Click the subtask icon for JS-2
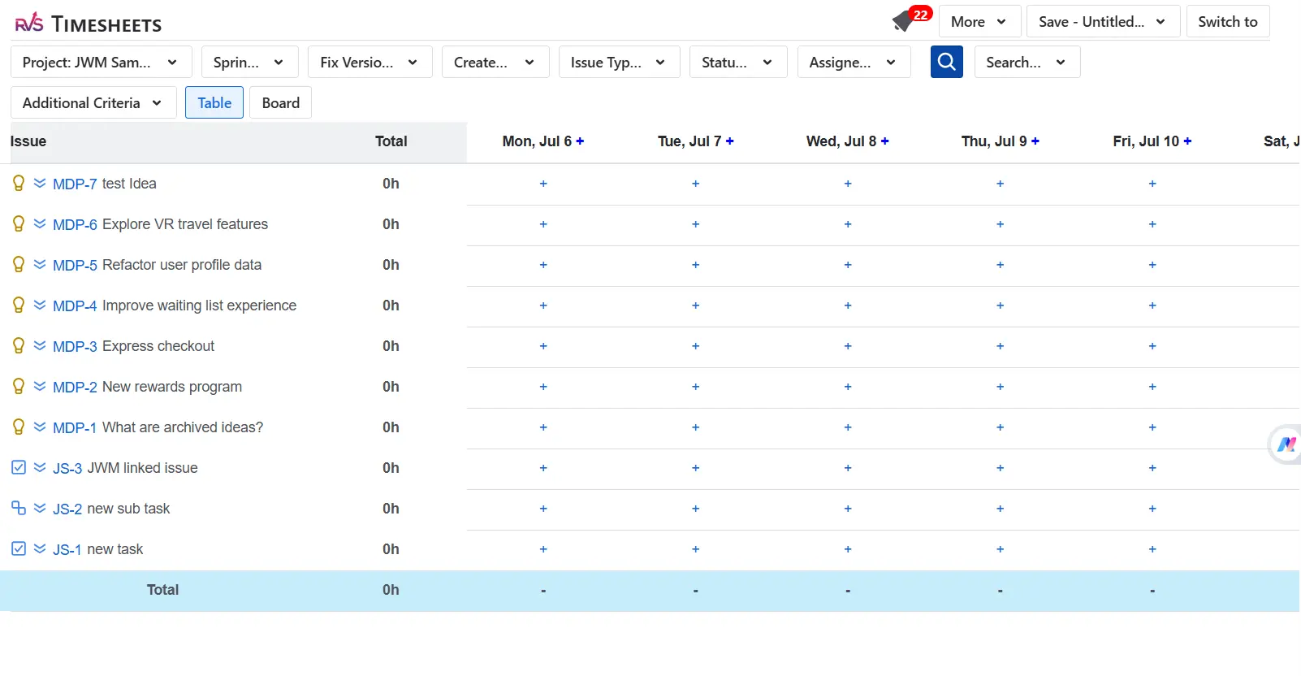Image resolution: width=1301 pixels, height=676 pixels. tap(19, 508)
